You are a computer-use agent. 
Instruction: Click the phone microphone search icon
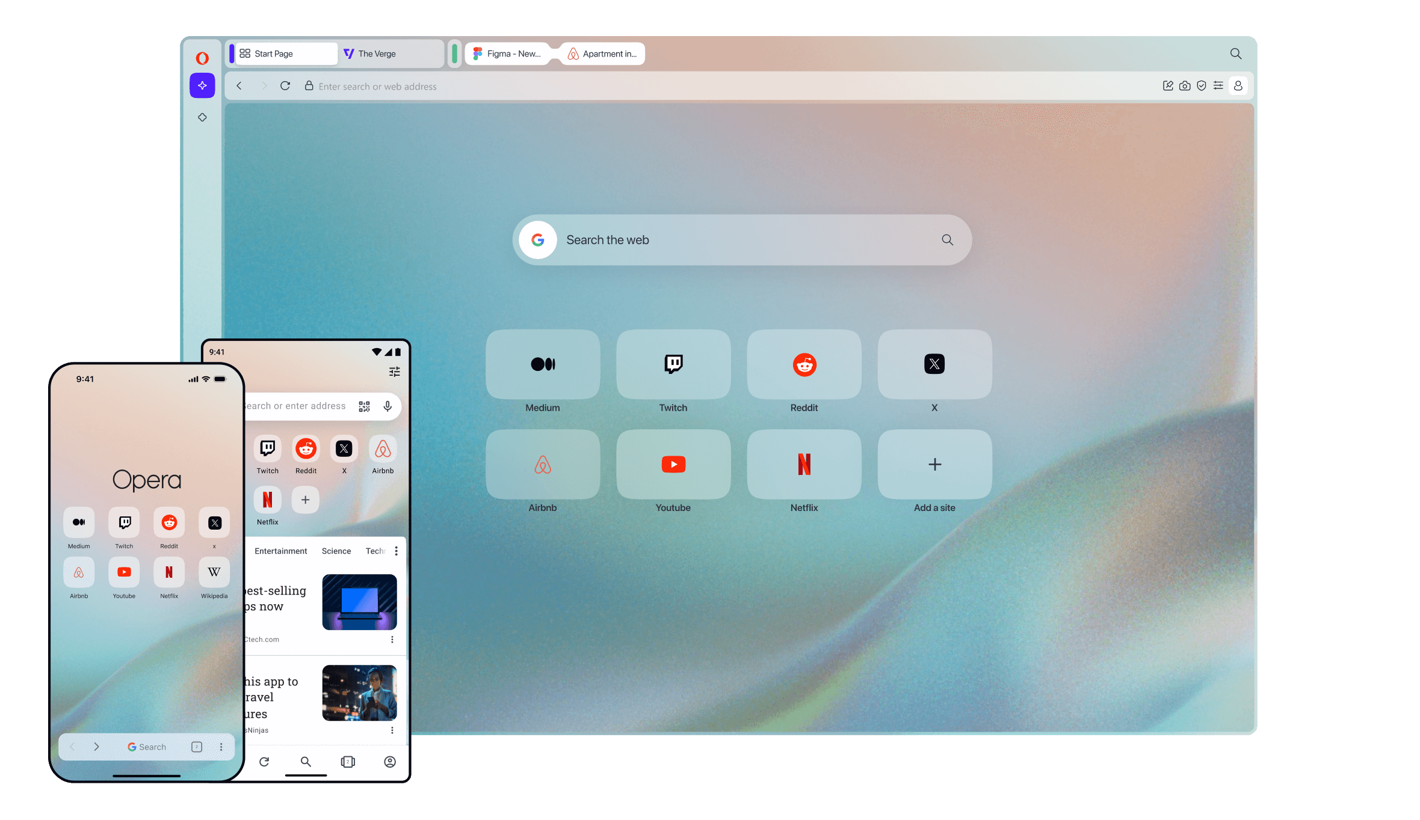pos(387,406)
